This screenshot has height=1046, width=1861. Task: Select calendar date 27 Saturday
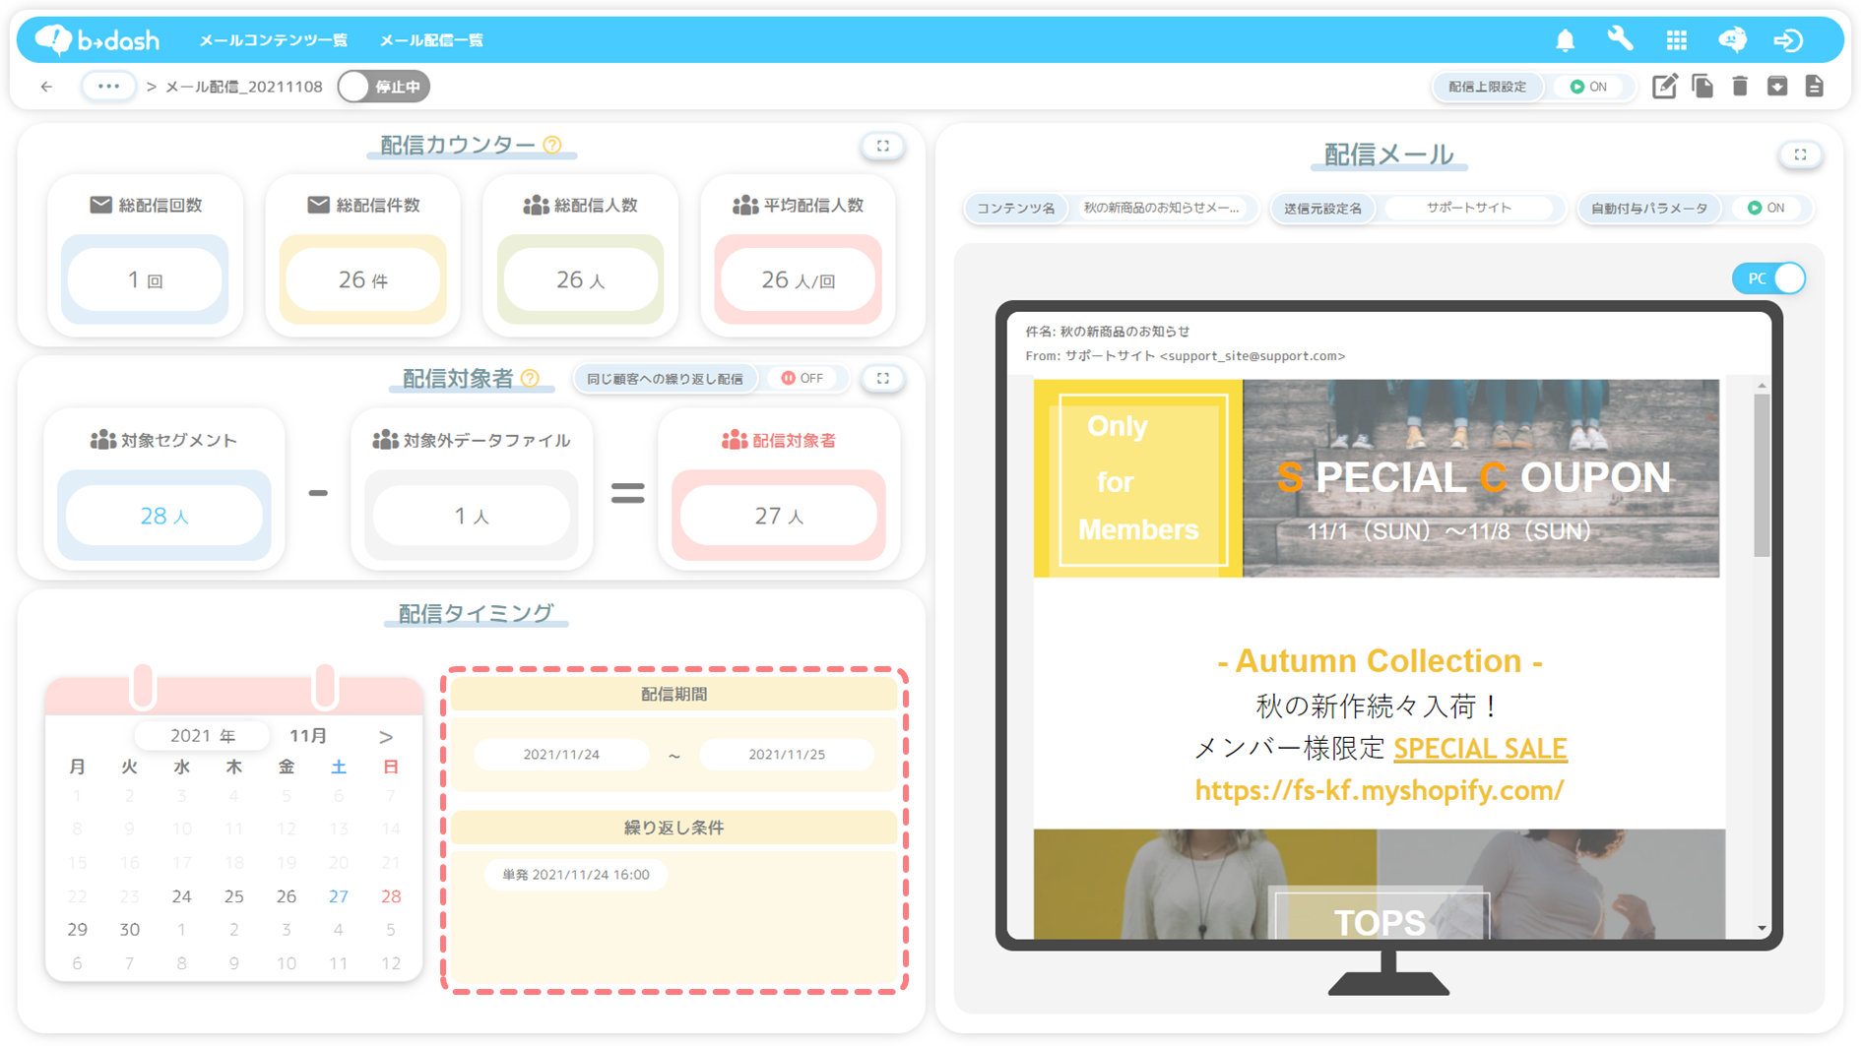click(338, 896)
